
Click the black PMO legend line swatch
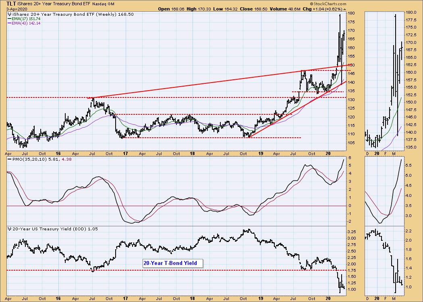[x=9, y=159]
